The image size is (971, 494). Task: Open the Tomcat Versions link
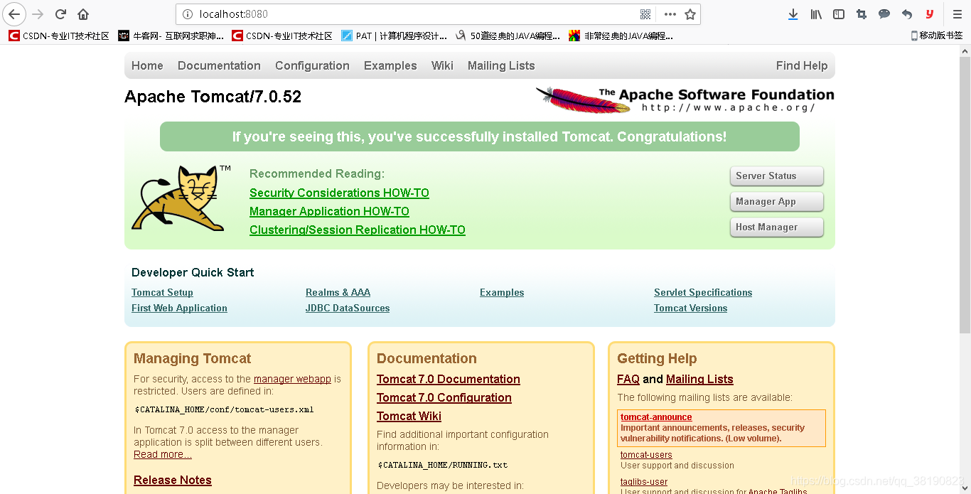pos(690,308)
